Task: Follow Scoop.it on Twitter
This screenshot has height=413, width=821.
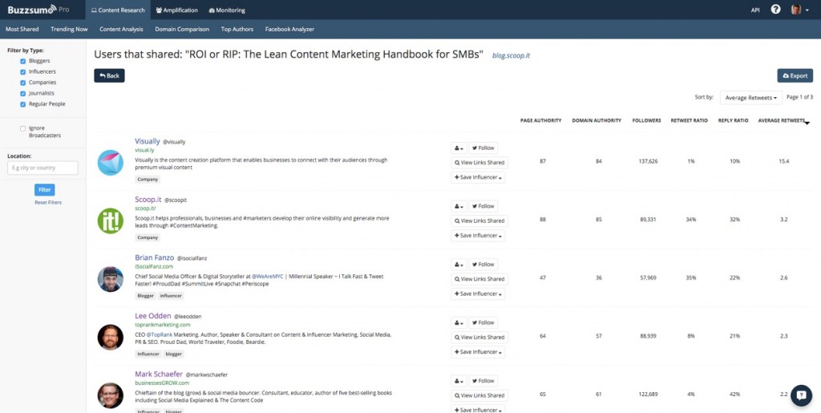Action: pyautogui.click(x=483, y=206)
